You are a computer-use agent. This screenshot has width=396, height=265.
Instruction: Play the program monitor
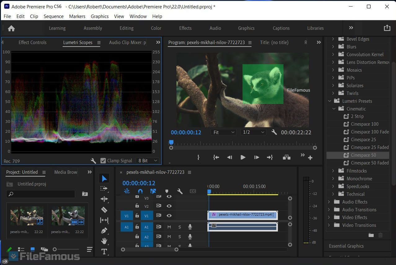point(243,157)
